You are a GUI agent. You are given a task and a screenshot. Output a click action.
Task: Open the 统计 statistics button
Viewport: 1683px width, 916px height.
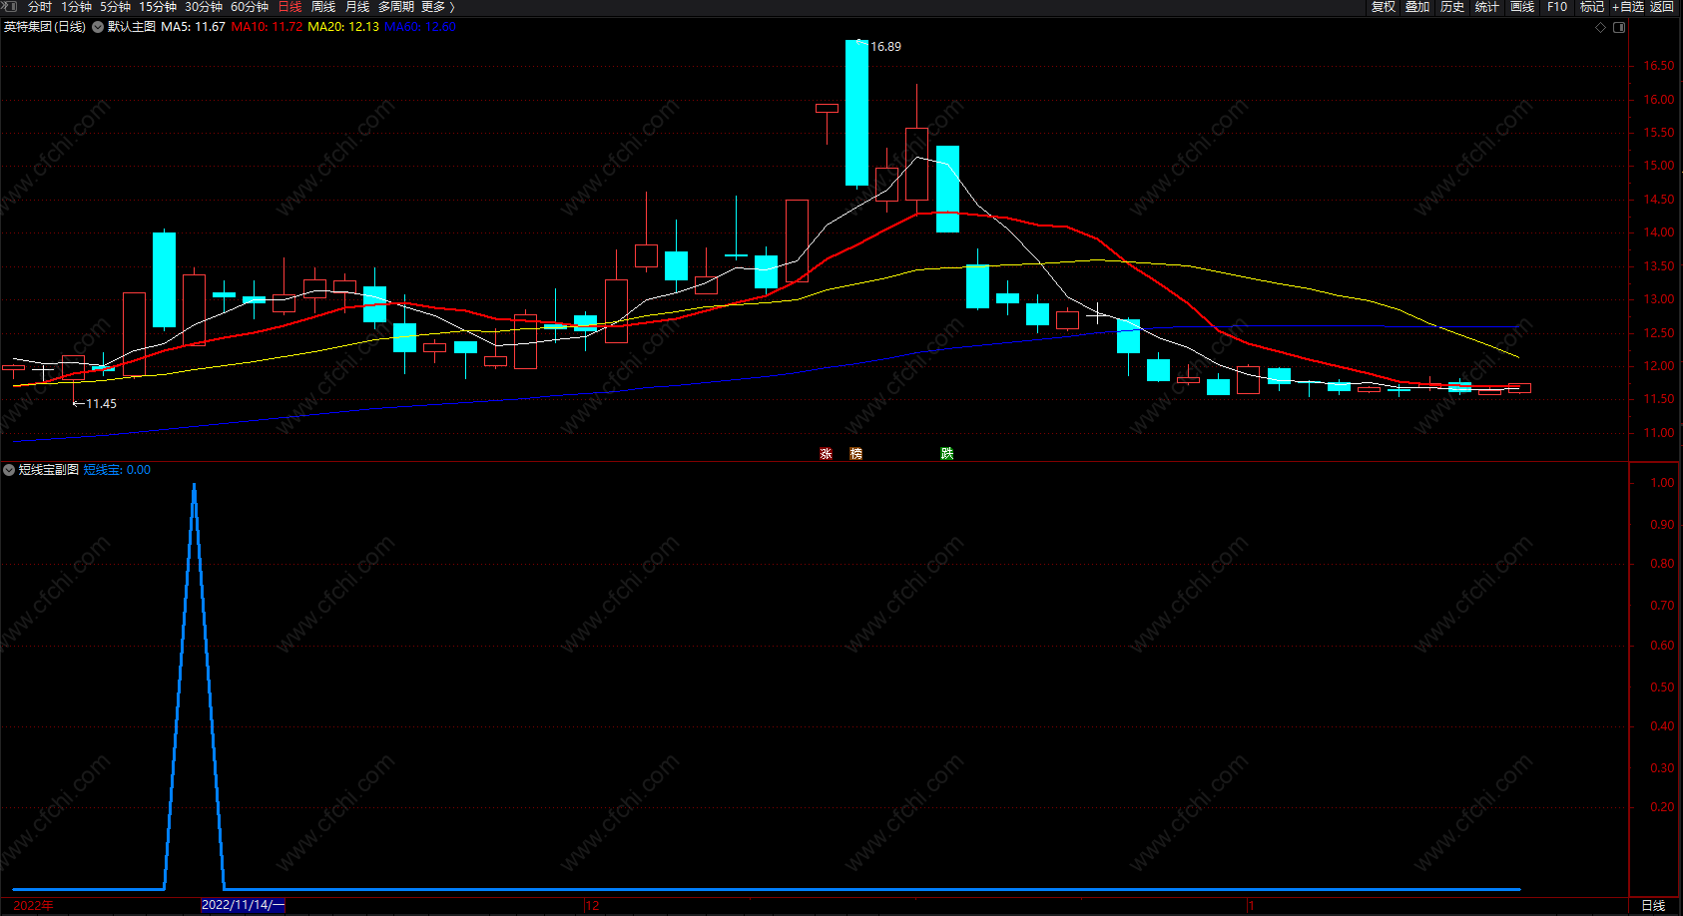1487,7
